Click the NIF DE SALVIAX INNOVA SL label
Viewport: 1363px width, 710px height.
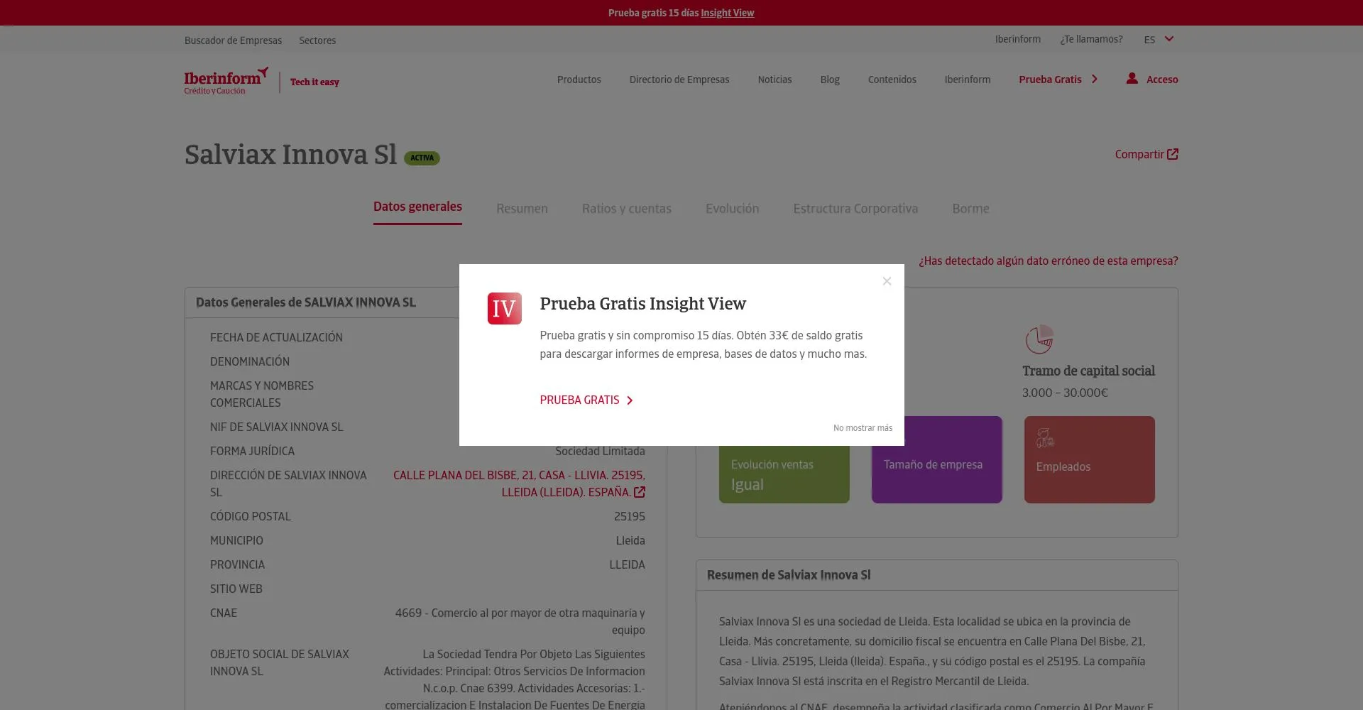pyautogui.click(x=276, y=427)
